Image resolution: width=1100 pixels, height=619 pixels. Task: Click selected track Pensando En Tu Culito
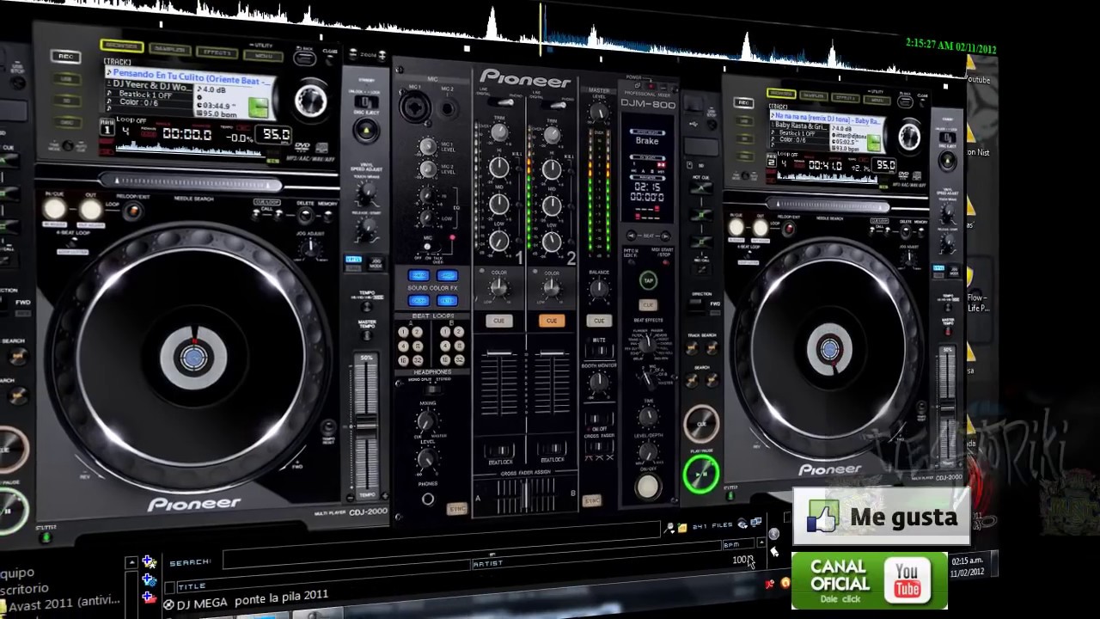[191, 79]
